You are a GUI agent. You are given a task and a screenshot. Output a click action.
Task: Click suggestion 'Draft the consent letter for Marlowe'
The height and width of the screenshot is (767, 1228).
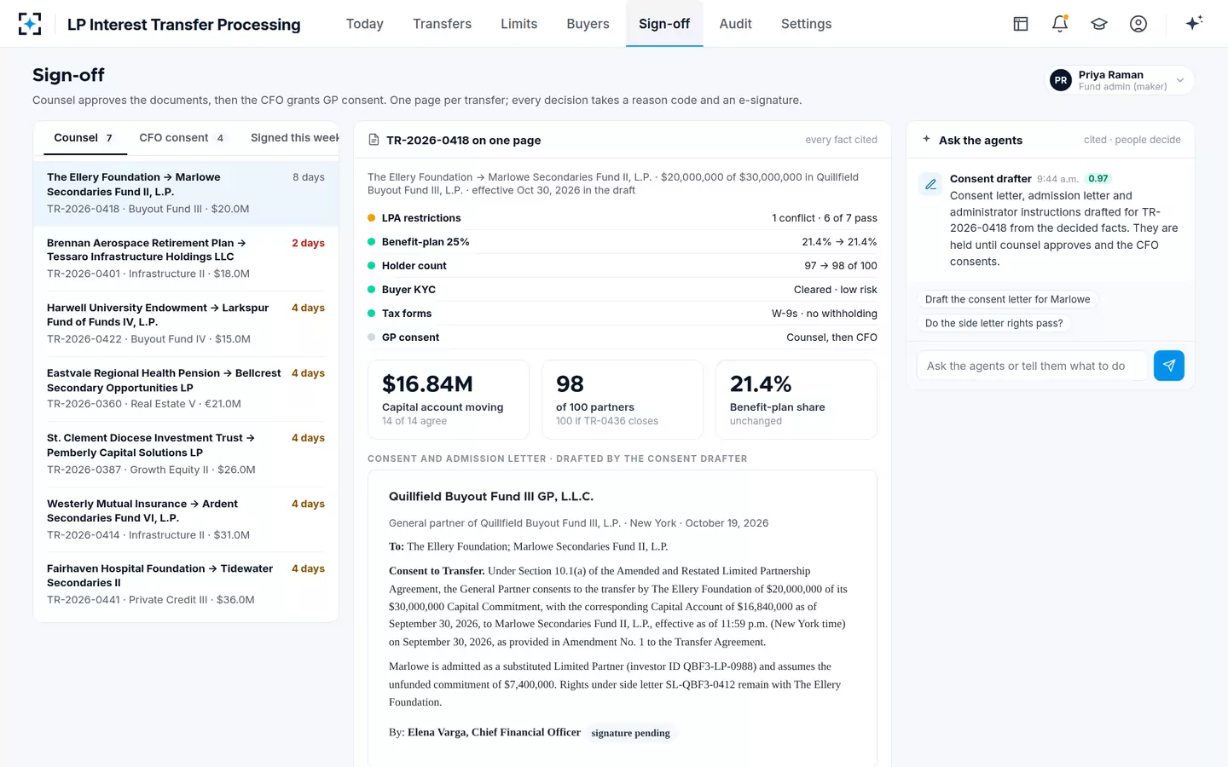pos(1007,299)
